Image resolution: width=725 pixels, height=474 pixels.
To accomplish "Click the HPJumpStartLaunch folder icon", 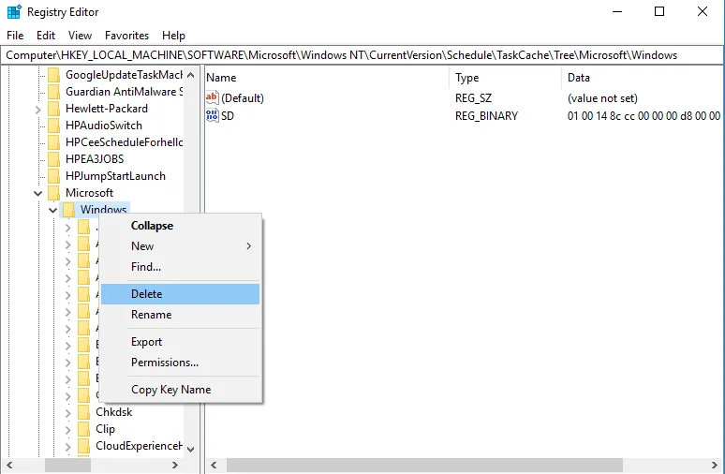I will click(54, 176).
